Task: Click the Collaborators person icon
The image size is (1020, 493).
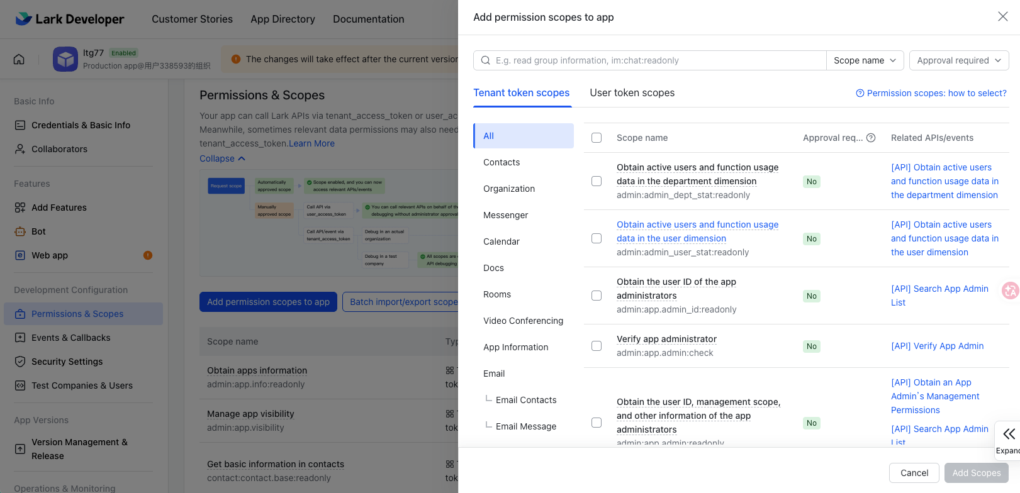Action: point(20,149)
